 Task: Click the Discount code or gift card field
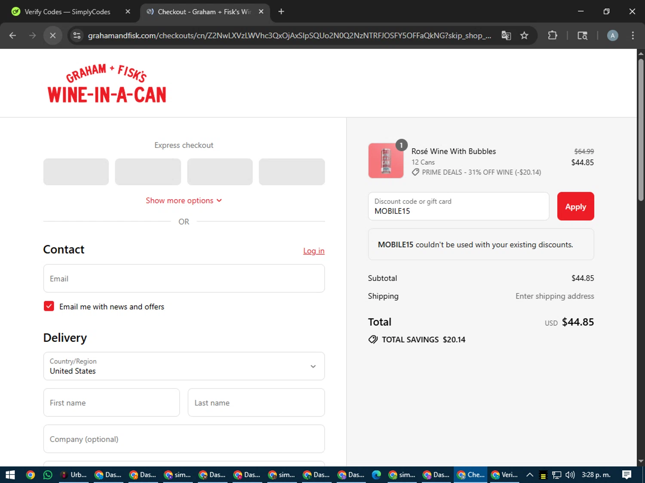click(x=458, y=206)
